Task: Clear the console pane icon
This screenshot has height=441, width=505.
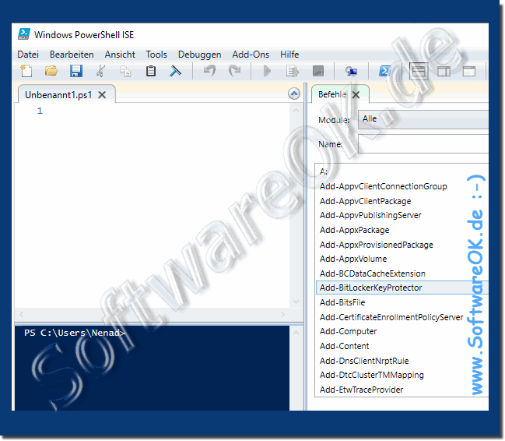Action: 176,71
